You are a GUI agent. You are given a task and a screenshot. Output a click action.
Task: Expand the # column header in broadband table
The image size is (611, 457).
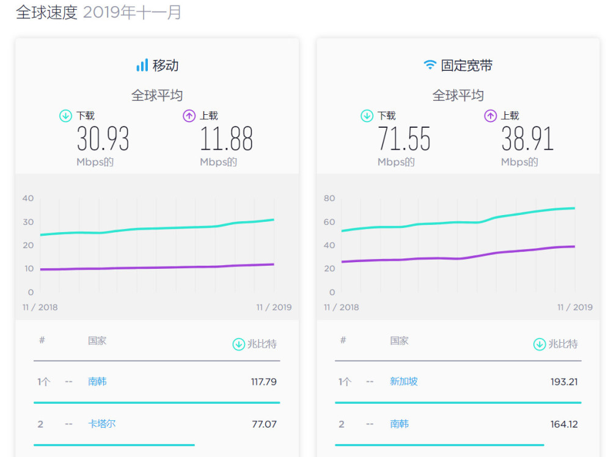[x=343, y=341]
